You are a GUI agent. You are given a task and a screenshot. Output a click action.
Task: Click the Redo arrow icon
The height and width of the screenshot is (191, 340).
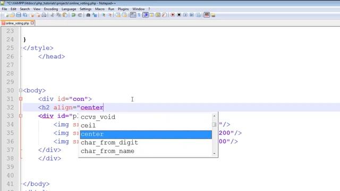[80, 15]
